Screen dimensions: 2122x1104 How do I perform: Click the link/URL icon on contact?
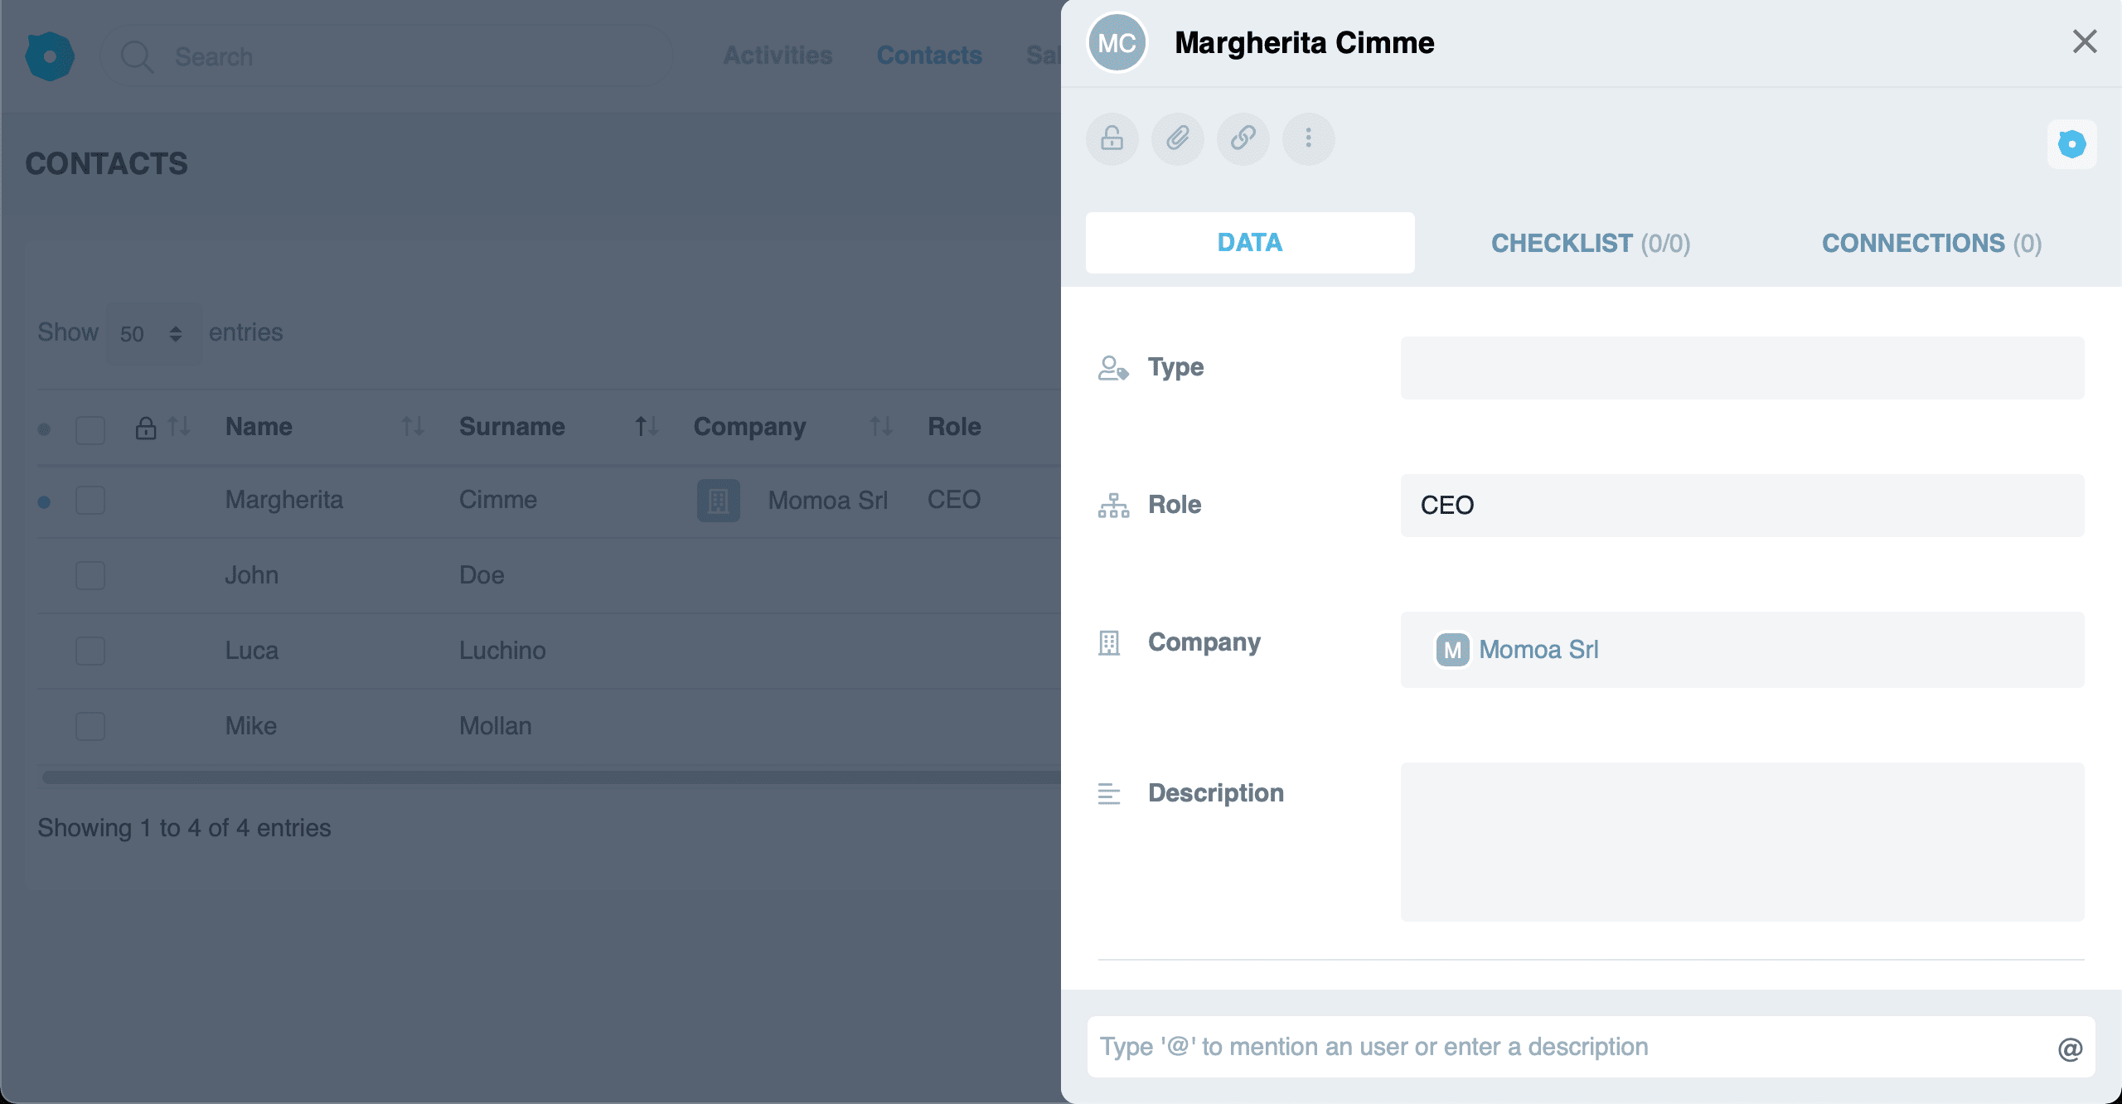(x=1242, y=138)
